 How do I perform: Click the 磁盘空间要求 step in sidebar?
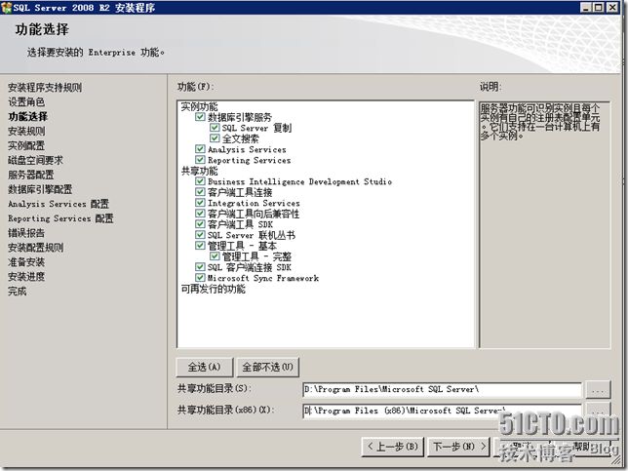click(36, 160)
